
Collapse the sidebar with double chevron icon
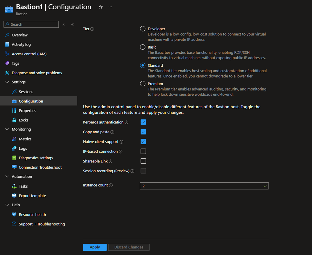point(72,24)
